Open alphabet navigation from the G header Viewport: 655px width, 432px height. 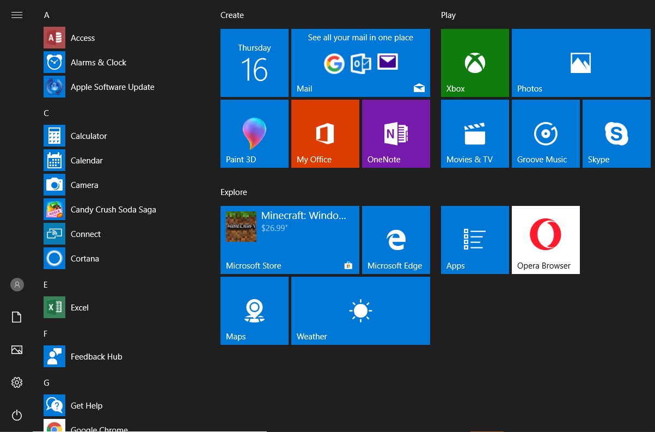coord(46,382)
